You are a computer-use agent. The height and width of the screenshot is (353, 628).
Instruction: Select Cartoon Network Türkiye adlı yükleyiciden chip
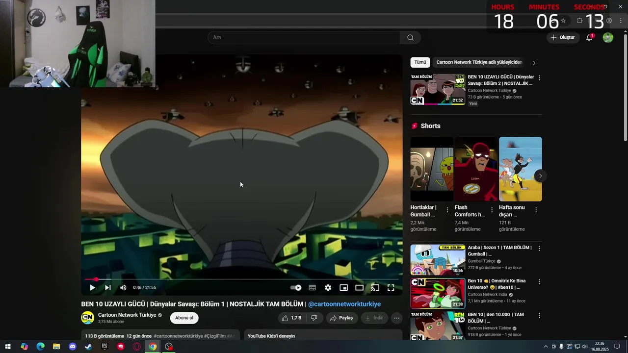coord(479,62)
